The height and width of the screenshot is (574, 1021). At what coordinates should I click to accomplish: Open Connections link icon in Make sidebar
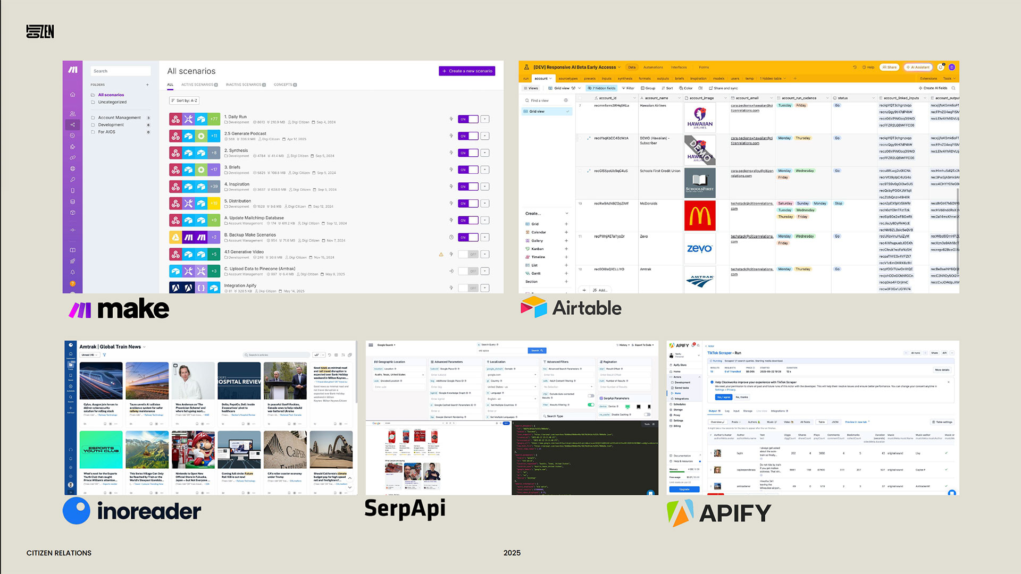pos(72,158)
